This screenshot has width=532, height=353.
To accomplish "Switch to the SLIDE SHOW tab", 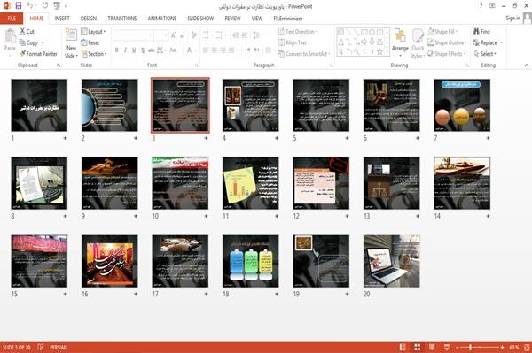I will click(x=200, y=19).
